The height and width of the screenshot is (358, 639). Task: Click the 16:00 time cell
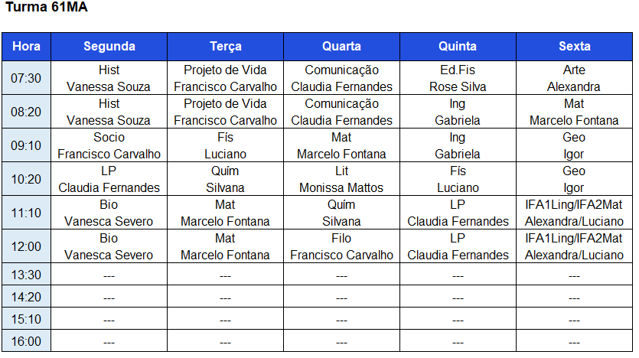tap(27, 342)
